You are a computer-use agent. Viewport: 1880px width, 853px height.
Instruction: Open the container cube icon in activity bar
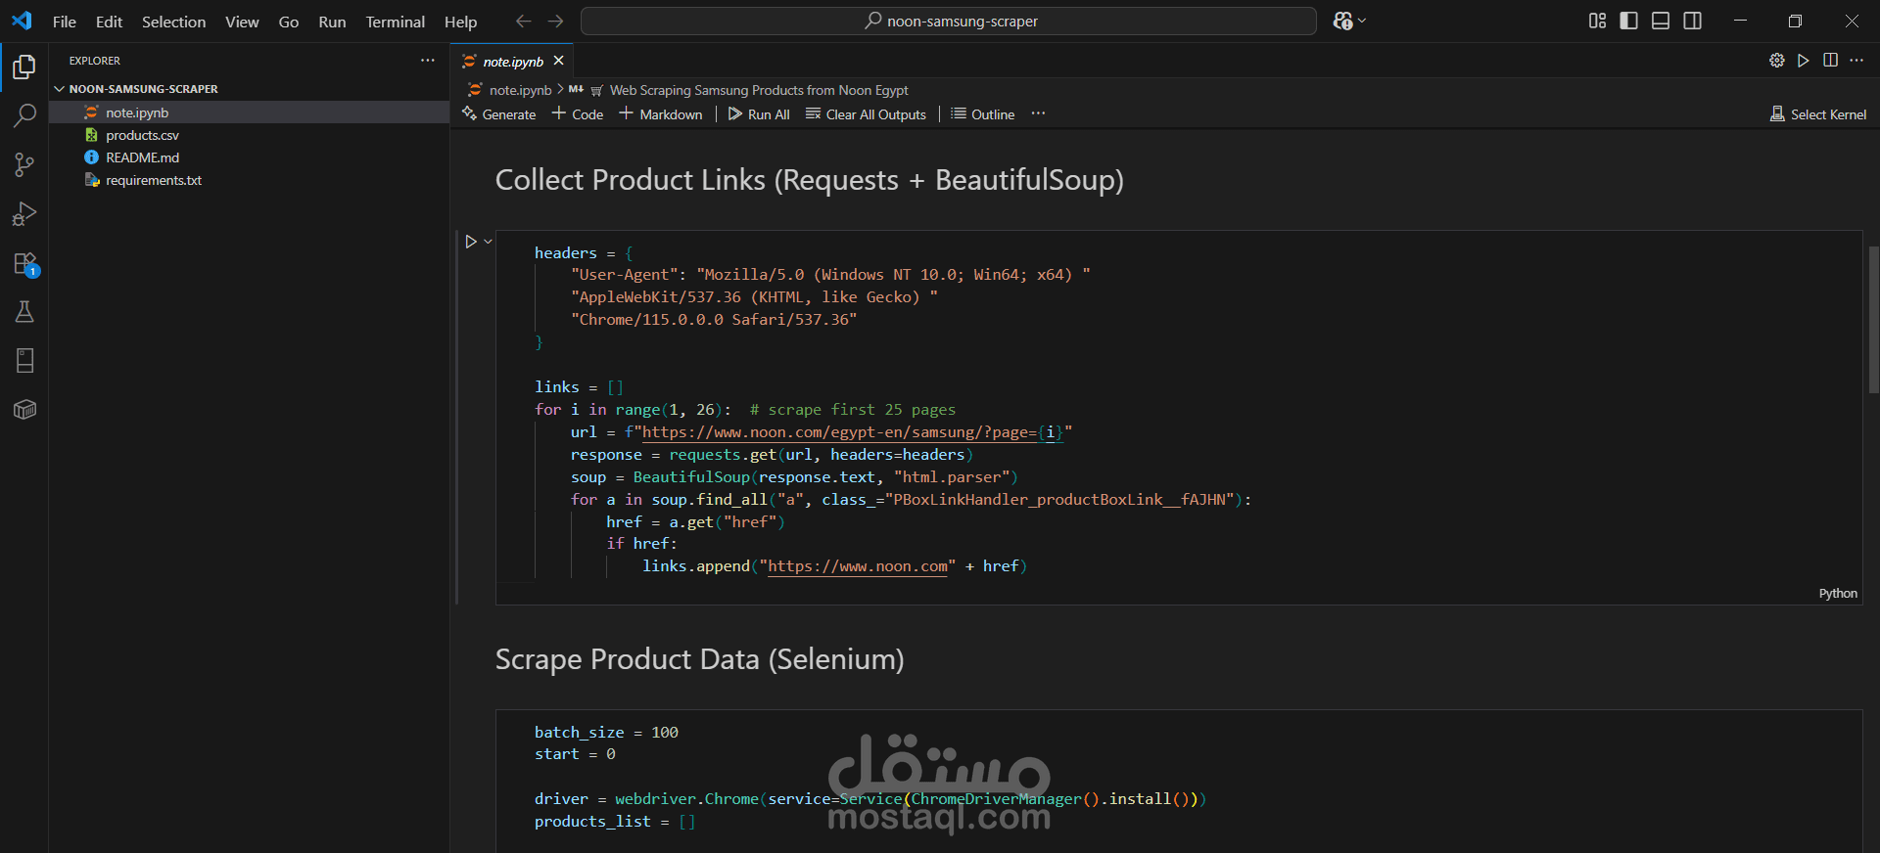[x=24, y=409]
